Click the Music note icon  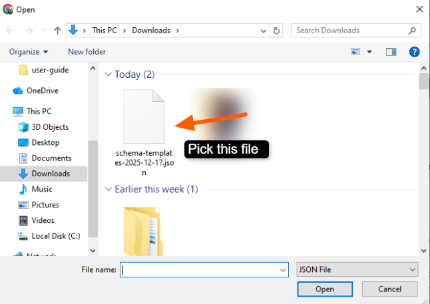coord(23,189)
